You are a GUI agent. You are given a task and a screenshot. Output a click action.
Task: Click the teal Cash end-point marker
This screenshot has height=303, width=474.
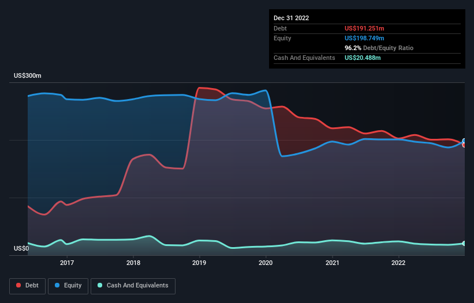pyautogui.click(x=464, y=243)
